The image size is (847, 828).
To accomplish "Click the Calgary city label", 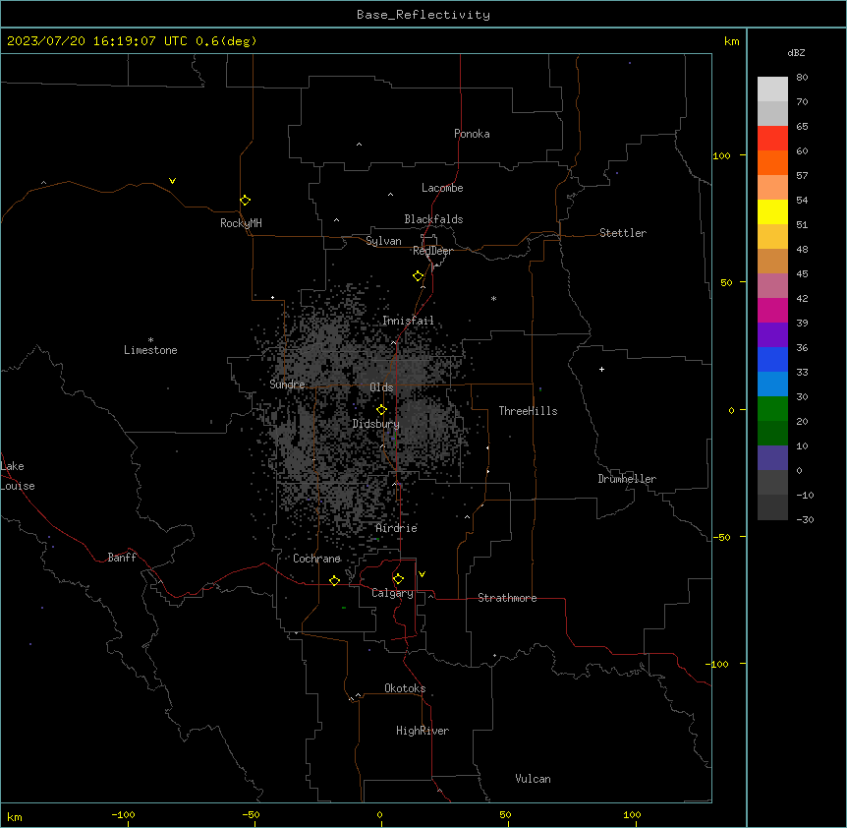I will [x=392, y=593].
